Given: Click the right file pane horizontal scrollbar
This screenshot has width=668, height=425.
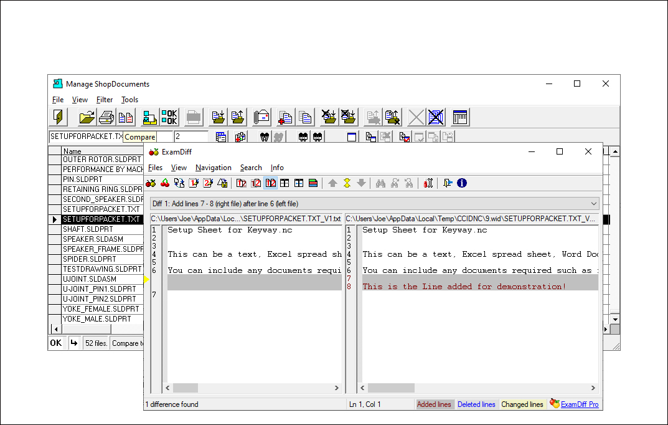Looking at the screenshot, I should pos(477,388).
